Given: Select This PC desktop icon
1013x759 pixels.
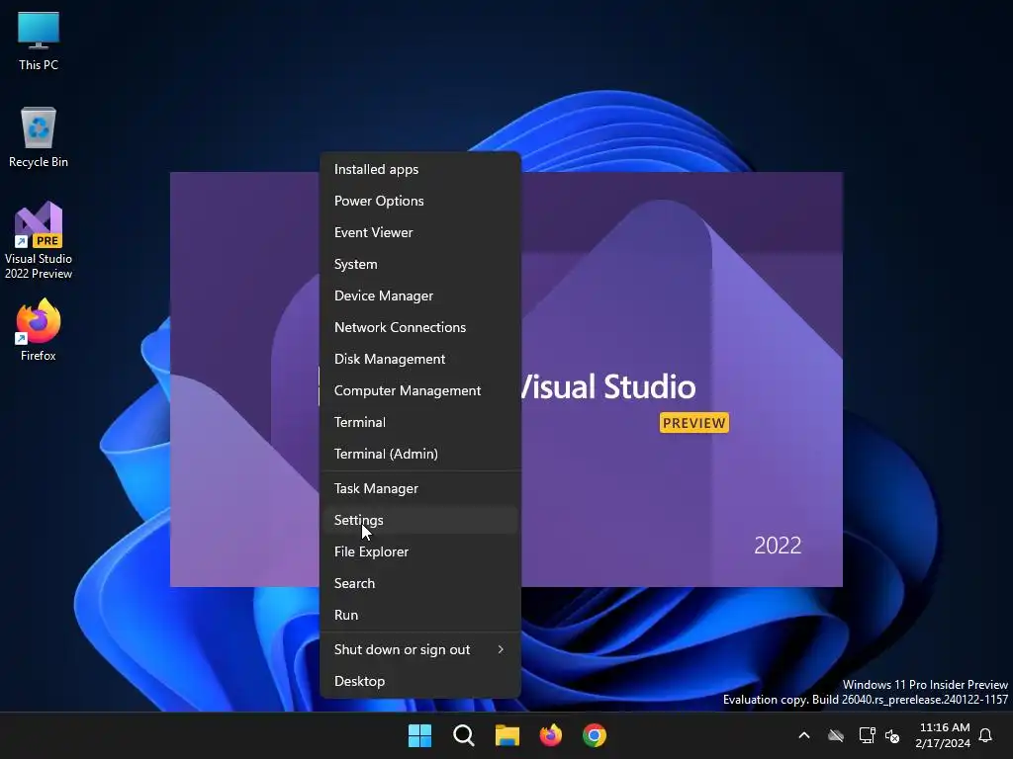Looking at the screenshot, I should click(39, 41).
